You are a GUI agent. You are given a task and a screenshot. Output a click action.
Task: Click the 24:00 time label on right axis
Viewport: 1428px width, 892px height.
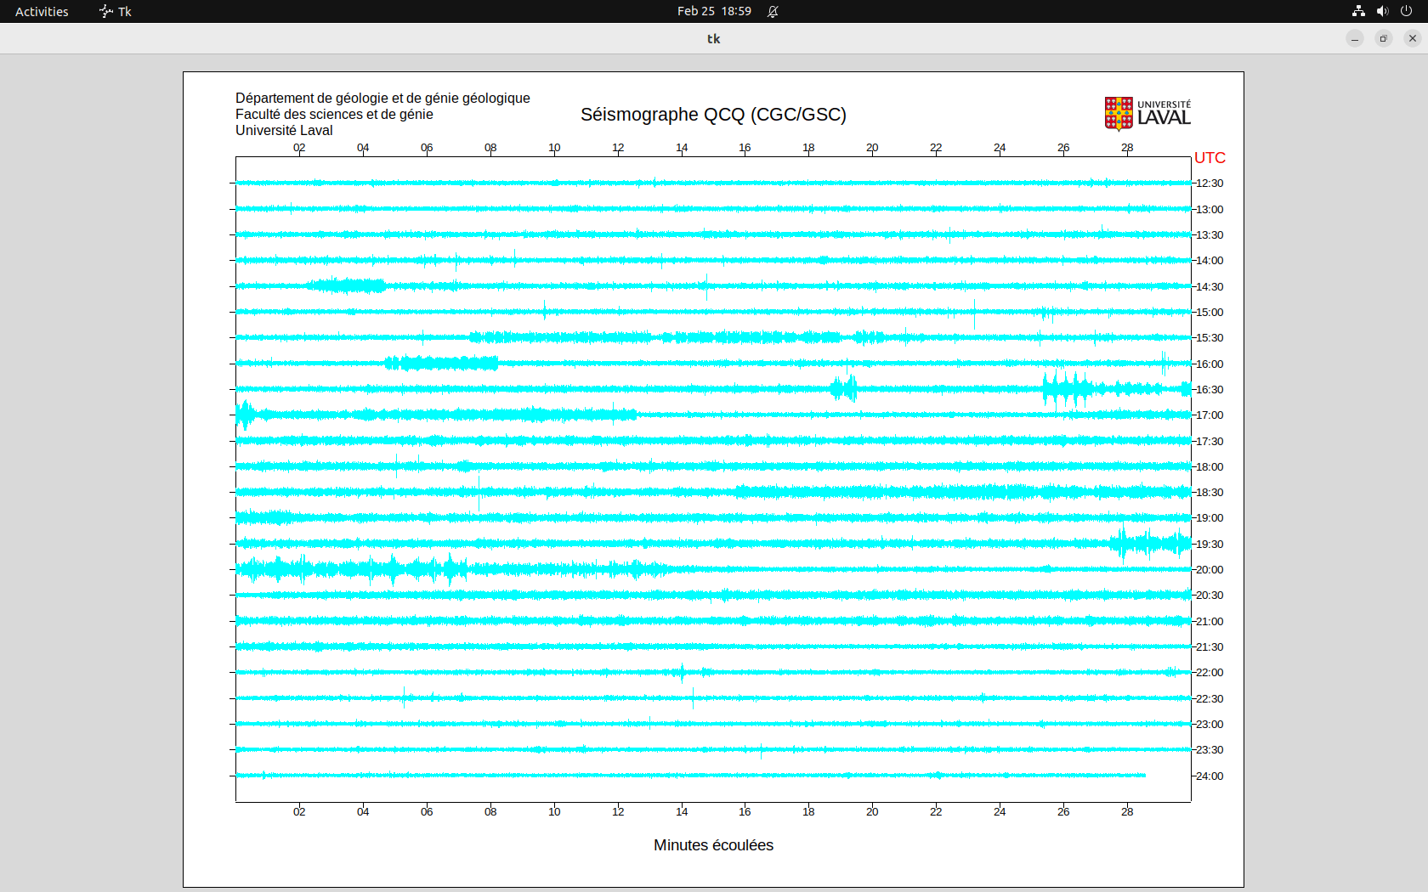(1210, 776)
